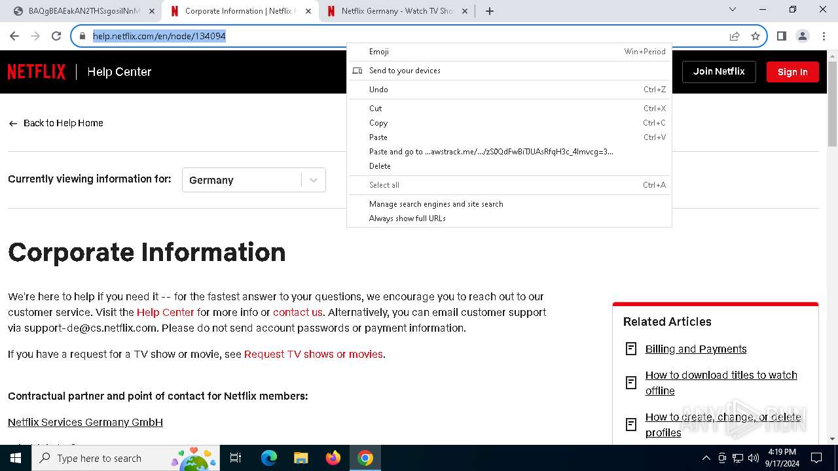Screen dimensions: 838x471
Task: Open File Explorer from taskbar
Action: [x=301, y=458]
